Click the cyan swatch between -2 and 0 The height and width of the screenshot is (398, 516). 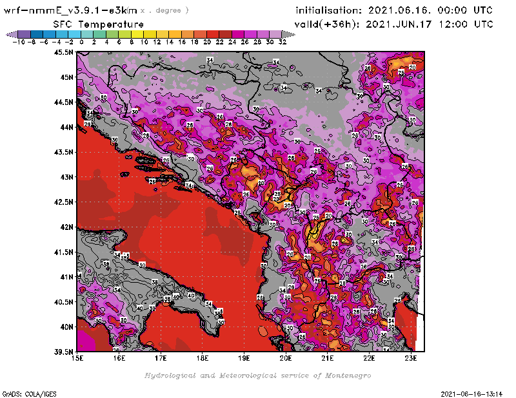click(74, 34)
